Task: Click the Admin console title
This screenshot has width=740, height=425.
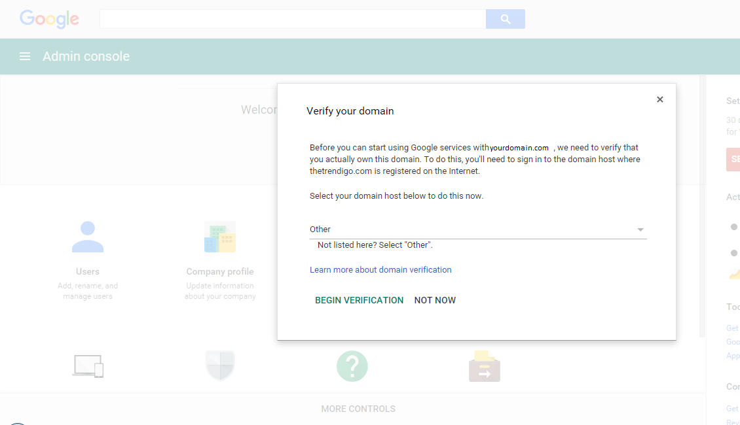Action: [86, 56]
